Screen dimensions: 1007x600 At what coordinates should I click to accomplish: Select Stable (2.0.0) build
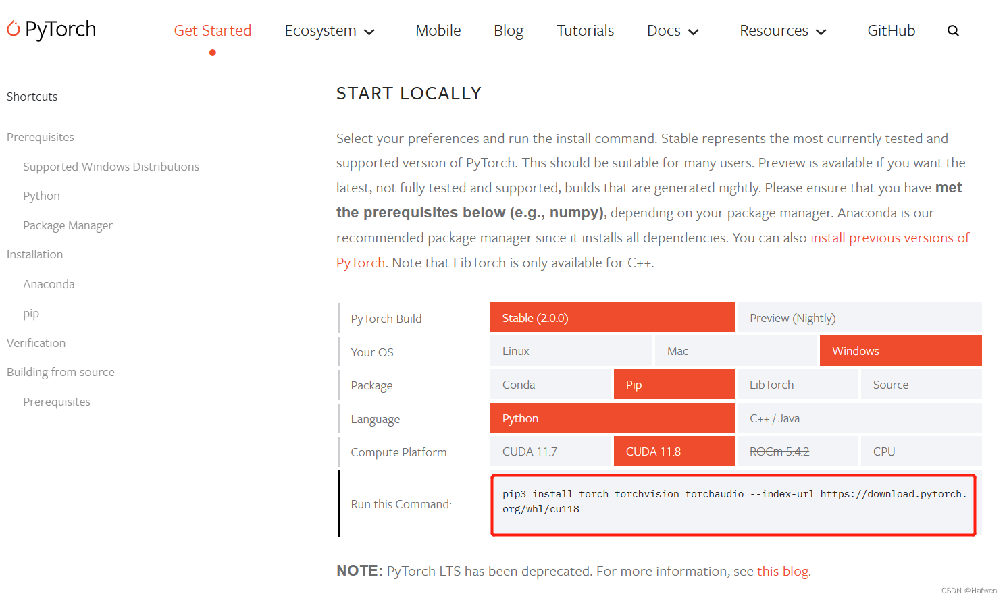pyautogui.click(x=613, y=317)
